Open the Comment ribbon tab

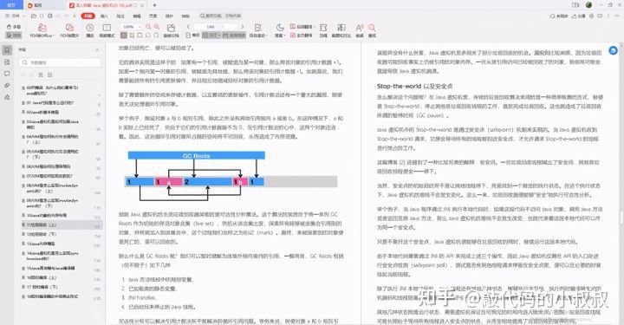[120, 16]
